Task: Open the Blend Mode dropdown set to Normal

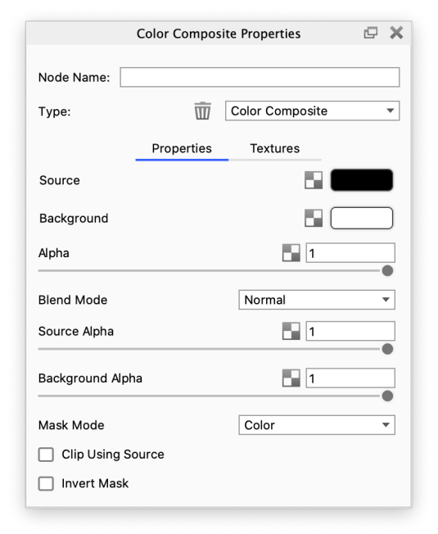Action: click(x=317, y=300)
